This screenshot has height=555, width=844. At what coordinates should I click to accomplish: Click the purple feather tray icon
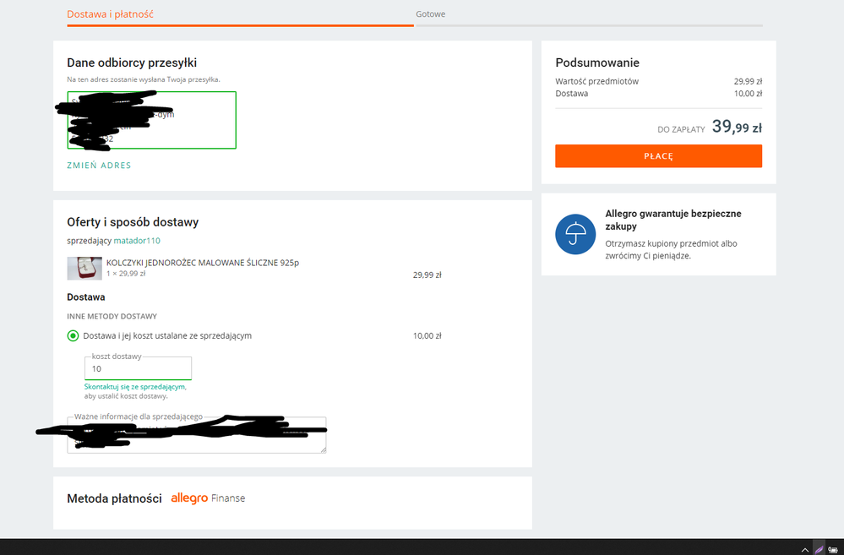click(819, 548)
